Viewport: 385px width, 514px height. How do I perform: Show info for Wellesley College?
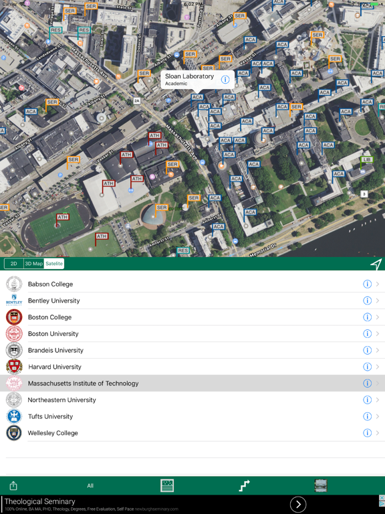click(x=368, y=433)
